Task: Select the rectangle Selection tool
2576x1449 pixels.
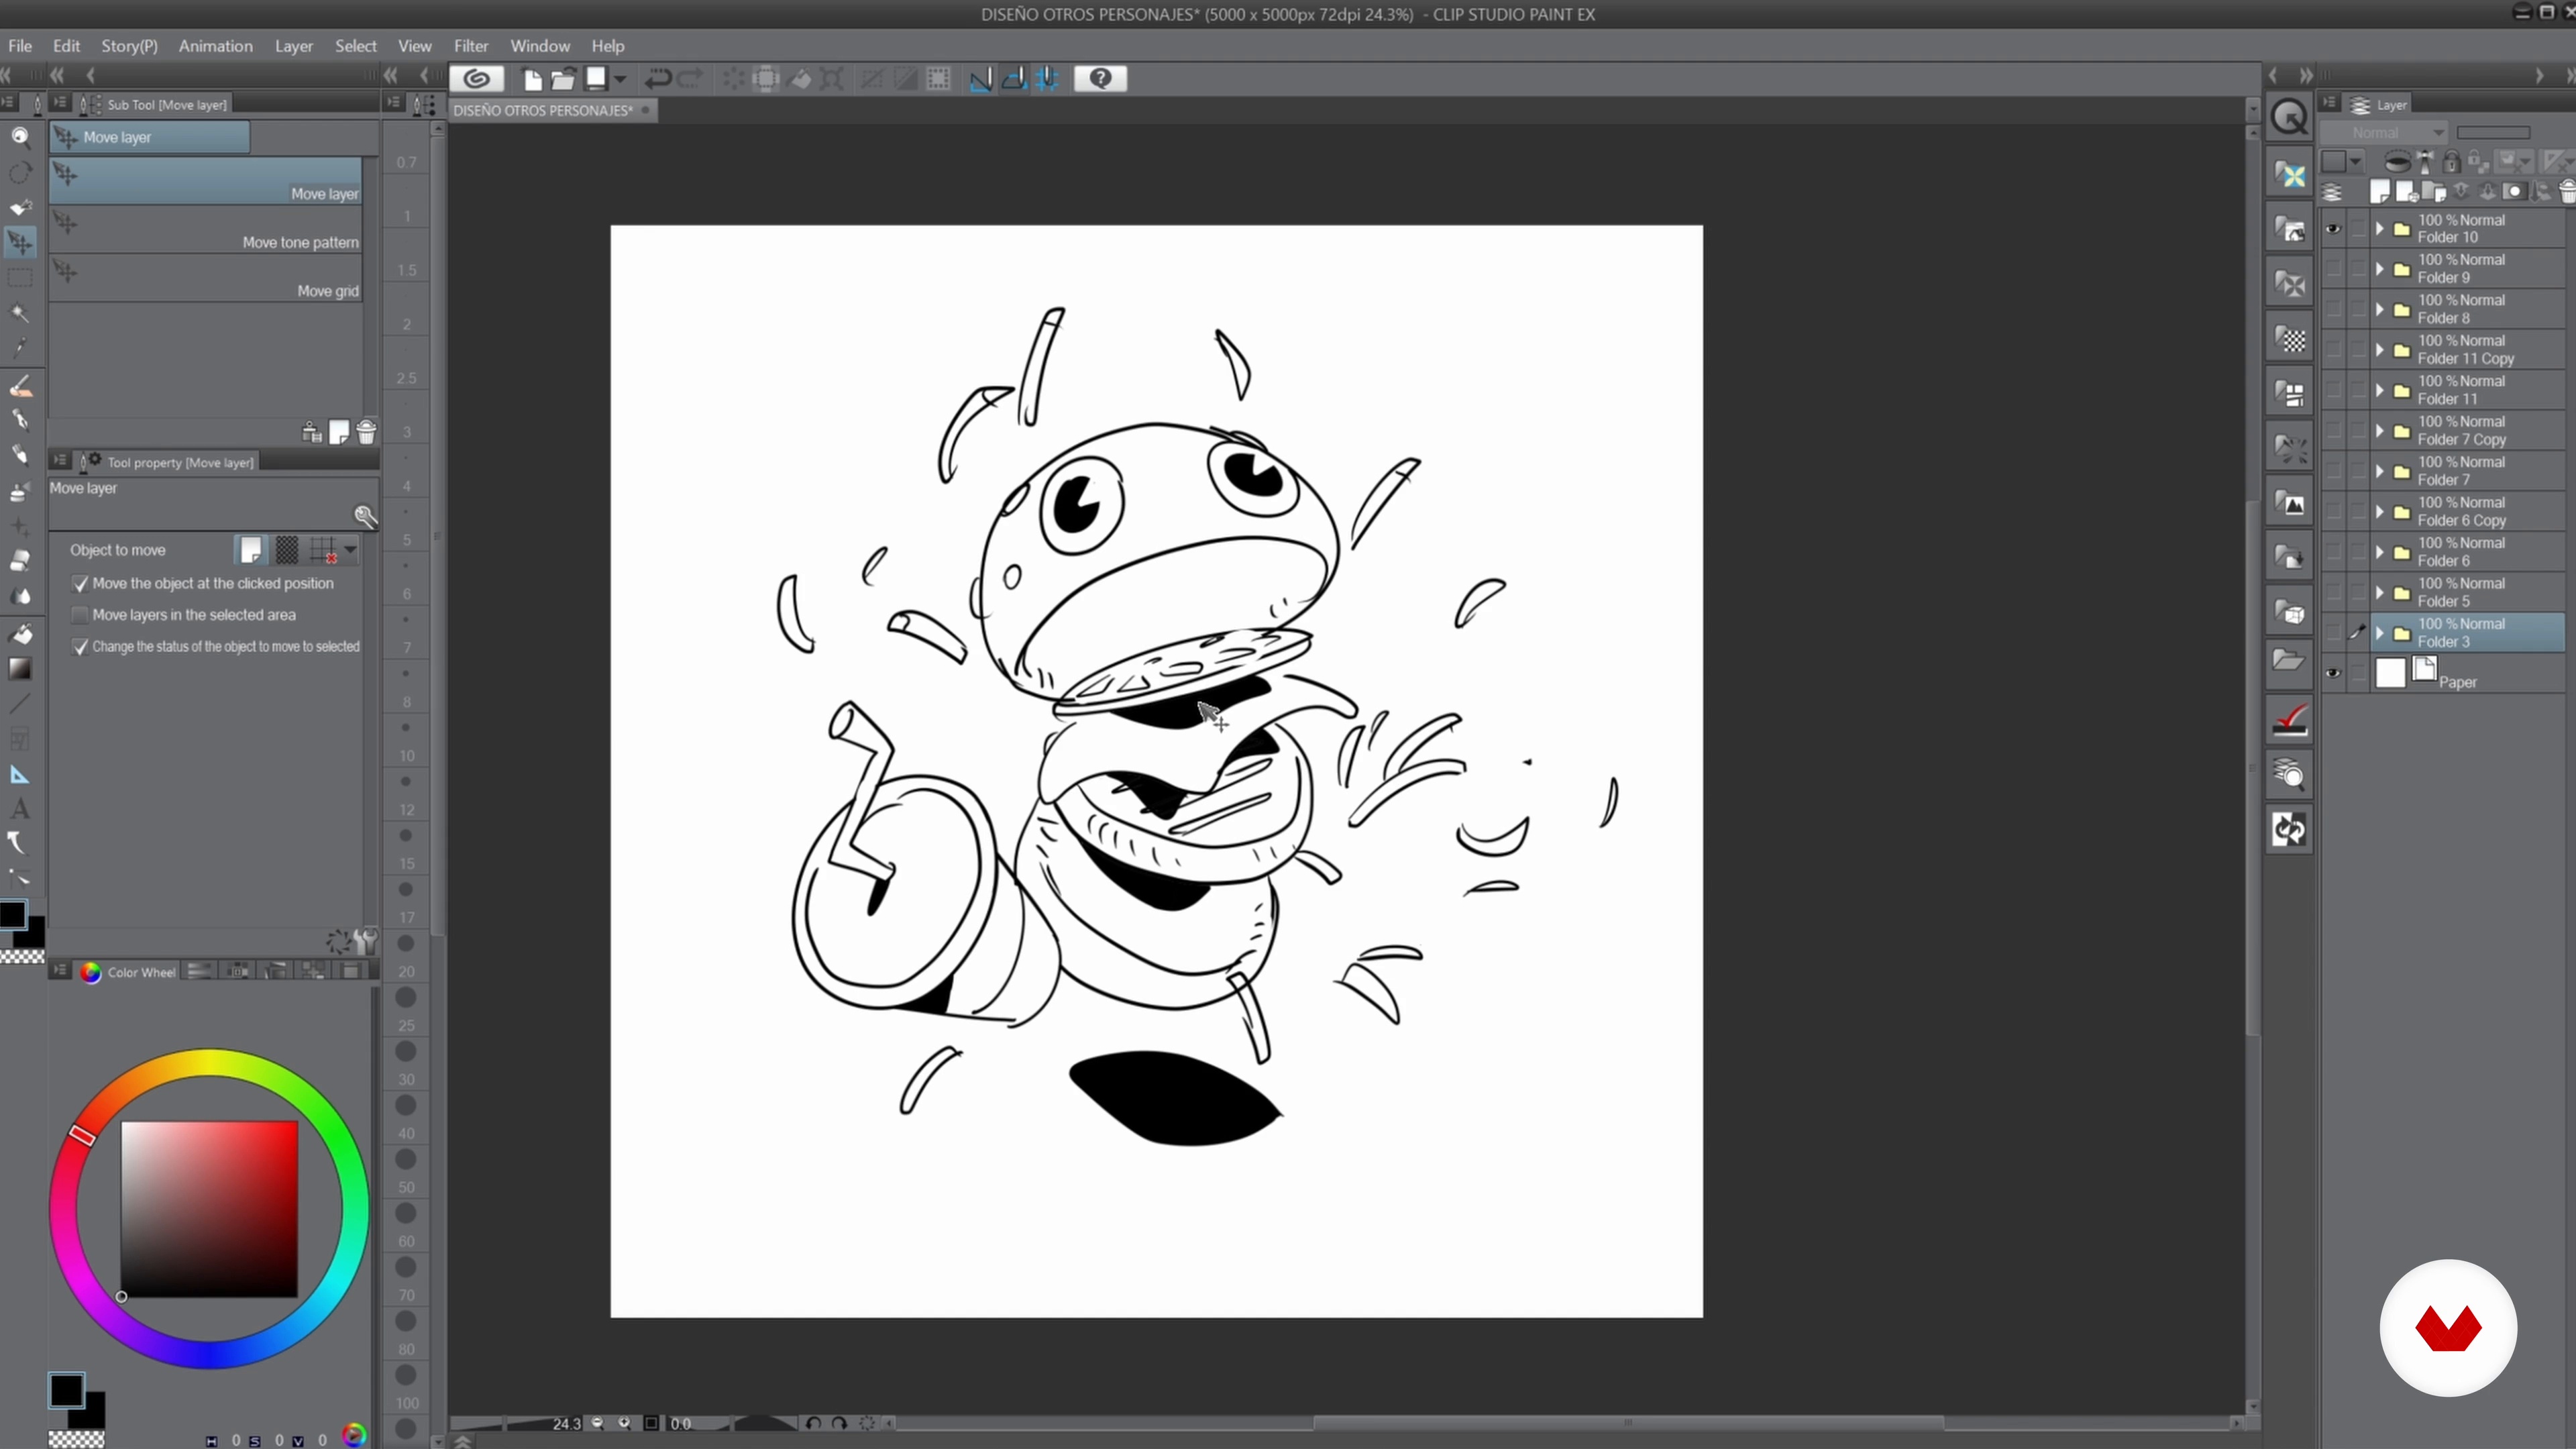Action: point(20,277)
